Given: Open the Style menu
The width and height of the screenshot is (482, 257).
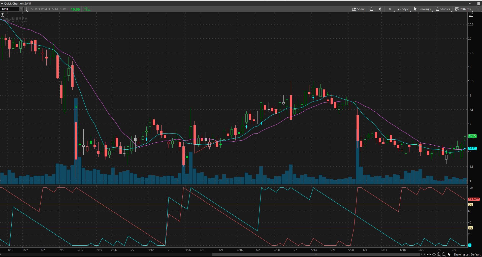Looking at the screenshot, I should 403,9.
